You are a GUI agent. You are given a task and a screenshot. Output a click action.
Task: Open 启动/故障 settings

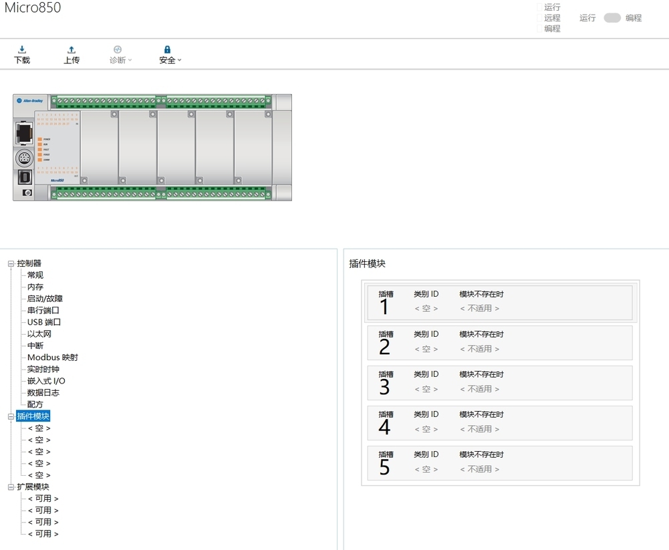[x=45, y=299]
